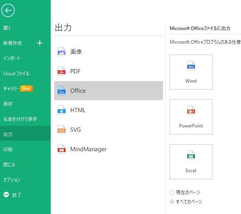Click the Excel export button
This screenshot has width=241, height=214.
coord(191,162)
